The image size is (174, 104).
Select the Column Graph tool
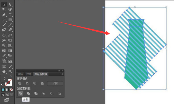tap(10, 61)
